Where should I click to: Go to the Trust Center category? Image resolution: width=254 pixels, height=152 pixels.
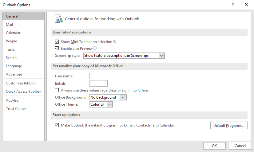[16, 109]
